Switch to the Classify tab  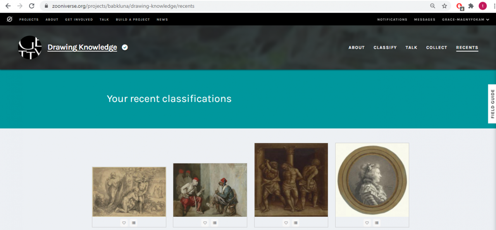385,47
